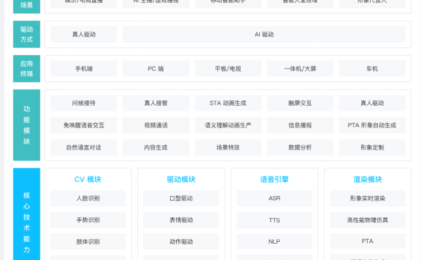The width and height of the screenshot is (421, 260).
Task: Select 手势识别 under CV 模块
Action: [88, 220]
